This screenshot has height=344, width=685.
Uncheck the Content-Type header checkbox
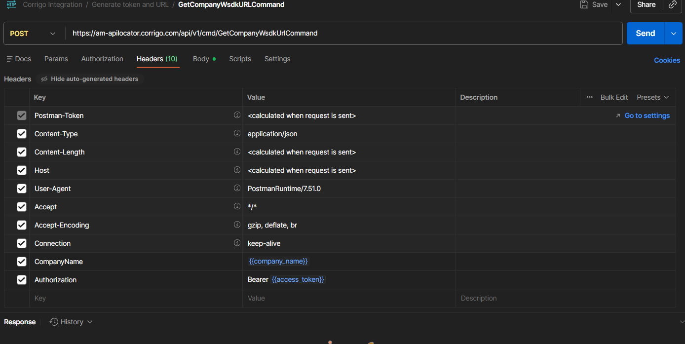pos(22,134)
